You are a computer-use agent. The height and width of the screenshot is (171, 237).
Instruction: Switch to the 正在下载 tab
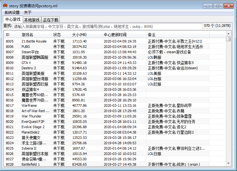click(x=50, y=20)
